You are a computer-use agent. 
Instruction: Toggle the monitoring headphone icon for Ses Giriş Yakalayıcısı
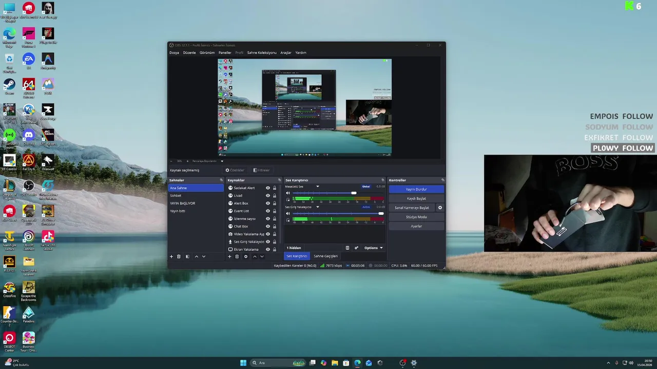[288, 220]
